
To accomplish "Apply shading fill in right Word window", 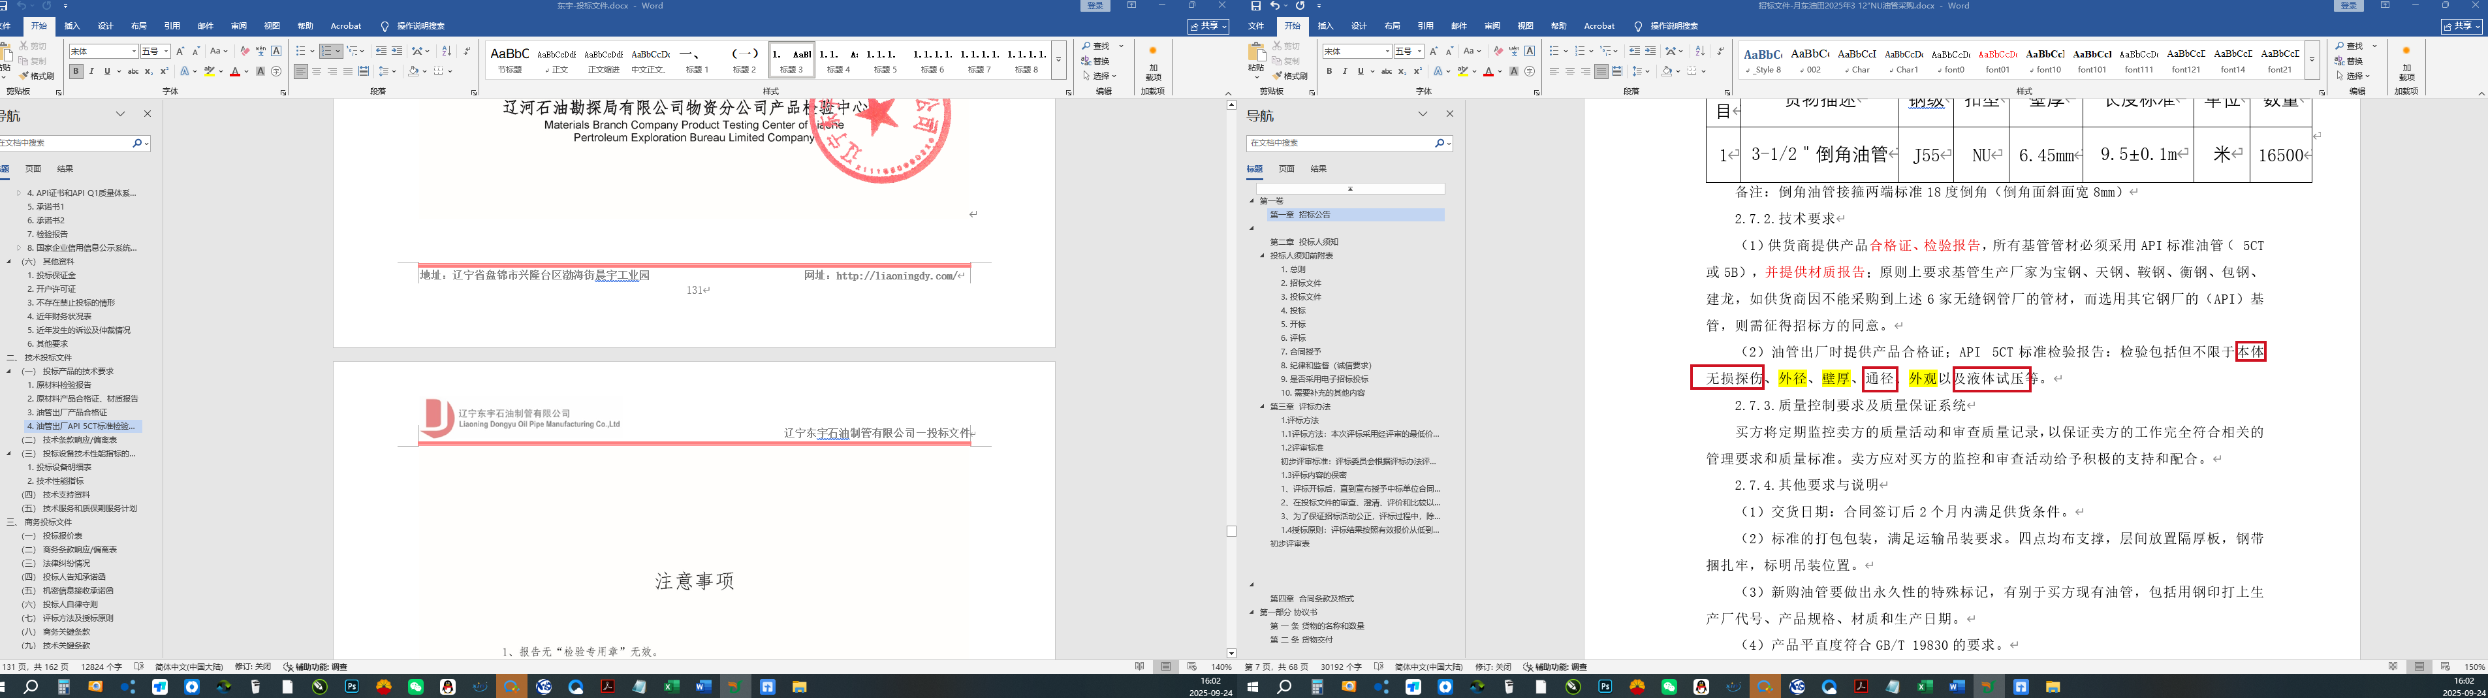I will [1667, 71].
